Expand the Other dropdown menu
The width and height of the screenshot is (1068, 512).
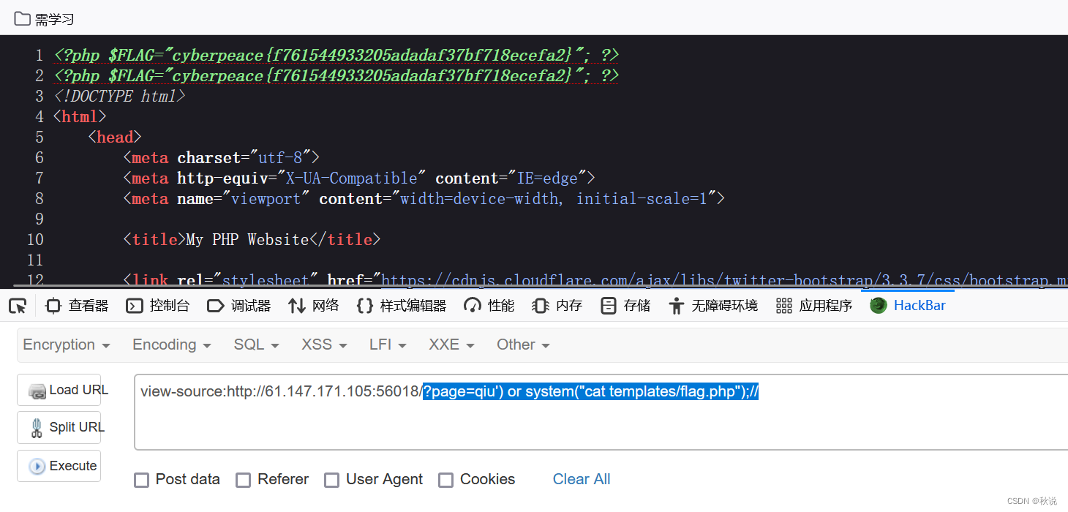tap(523, 345)
